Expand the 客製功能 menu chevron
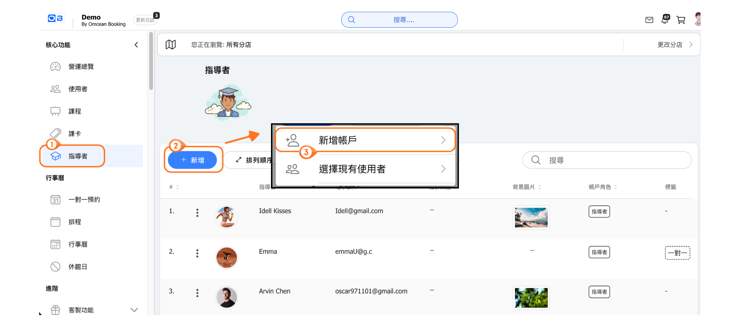Image resolution: width=740 pixels, height=325 pixels. pos(134,310)
